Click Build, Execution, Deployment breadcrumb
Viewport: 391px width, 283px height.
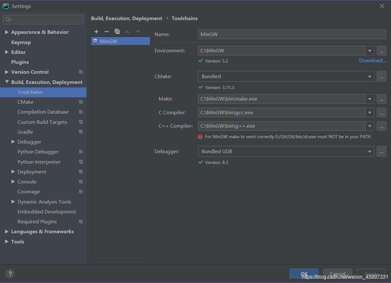pos(126,19)
